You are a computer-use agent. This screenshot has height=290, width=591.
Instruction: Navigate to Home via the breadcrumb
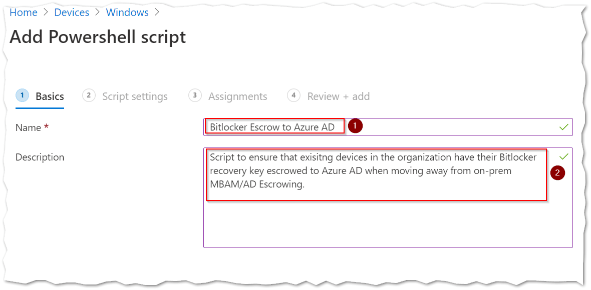pyautogui.click(x=23, y=12)
